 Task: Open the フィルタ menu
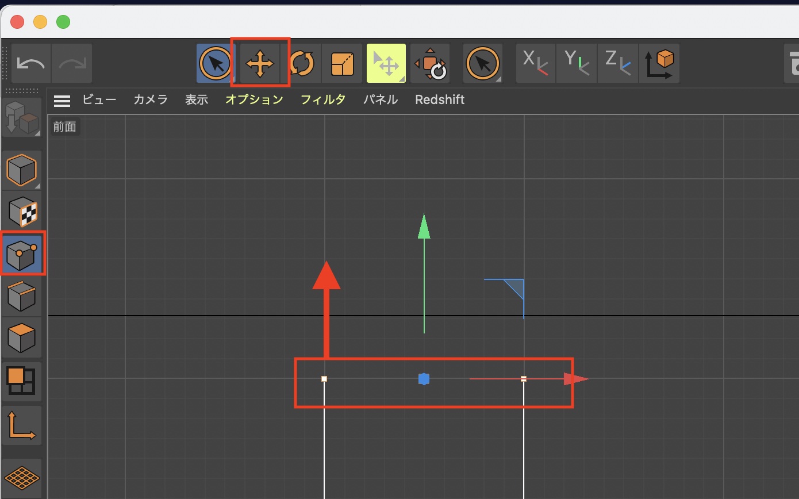point(323,100)
